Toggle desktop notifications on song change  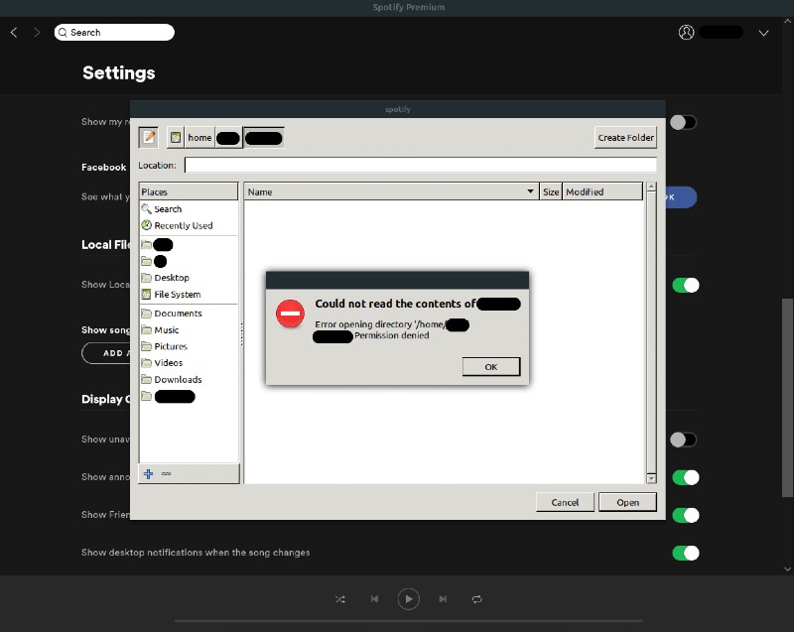pos(686,553)
